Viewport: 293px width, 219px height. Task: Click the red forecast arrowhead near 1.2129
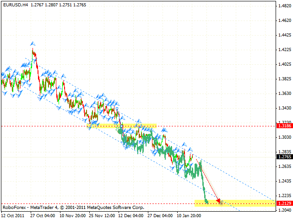(219, 200)
